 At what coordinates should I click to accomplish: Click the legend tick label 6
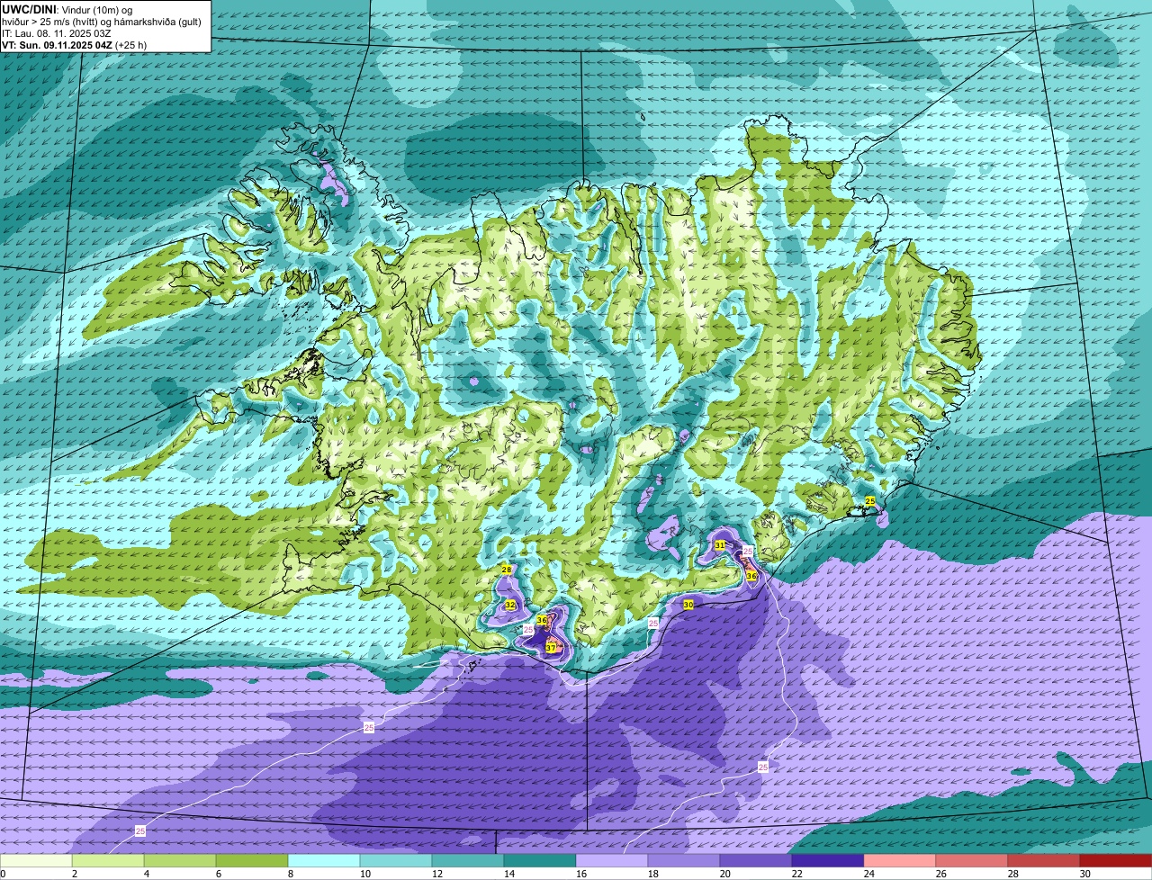point(218,874)
